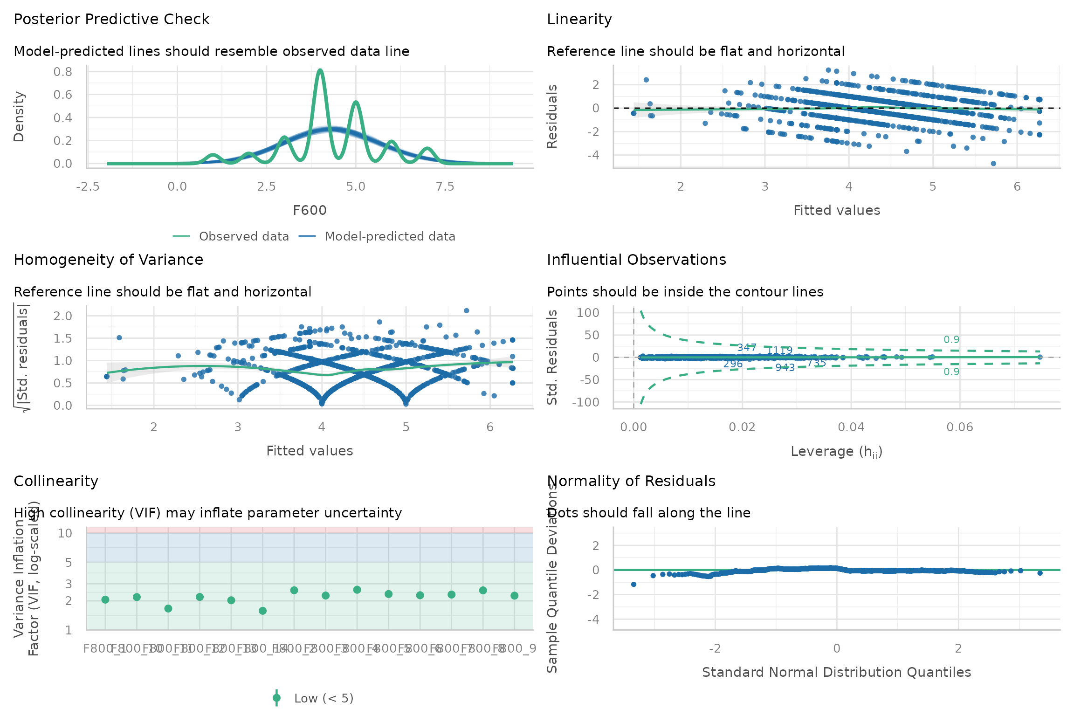Click the Posterior Predictive Check title
Screen dimensions: 1074x716
coord(111,19)
